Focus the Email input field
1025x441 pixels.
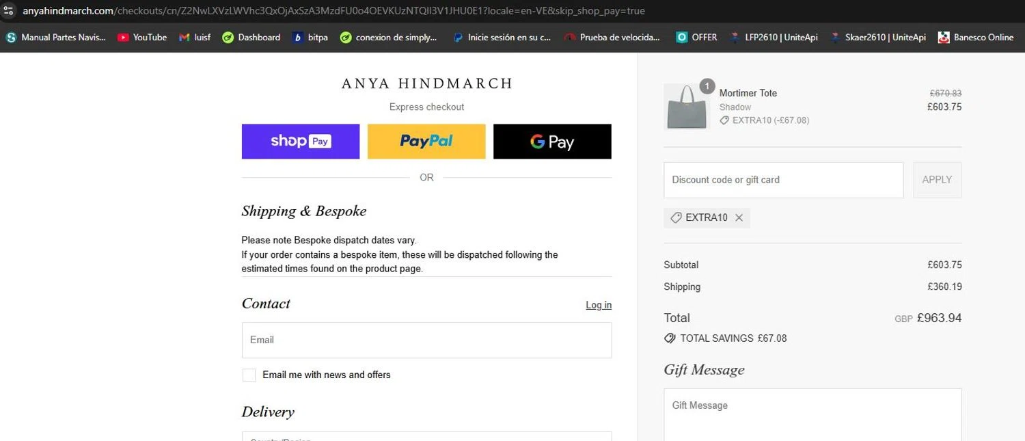426,340
